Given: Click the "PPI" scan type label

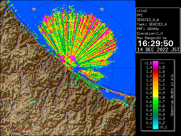Looking at the screenshot, I should [x=140, y=15].
